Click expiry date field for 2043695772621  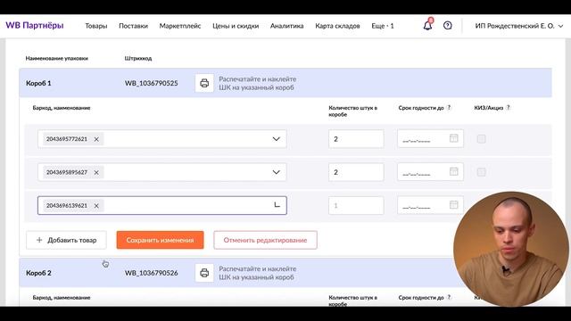[430, 139]
